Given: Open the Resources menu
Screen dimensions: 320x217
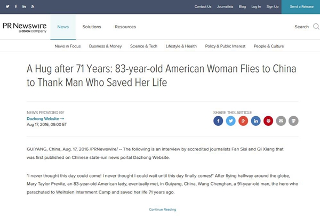Looking at the screenshot, I should point(125,27).
